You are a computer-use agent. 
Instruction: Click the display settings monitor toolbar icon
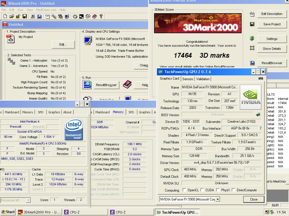click(x=67, y=16)
